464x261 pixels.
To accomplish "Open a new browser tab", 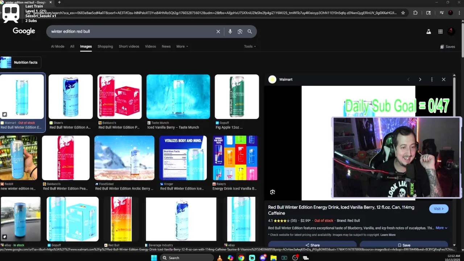I will 59,3.
